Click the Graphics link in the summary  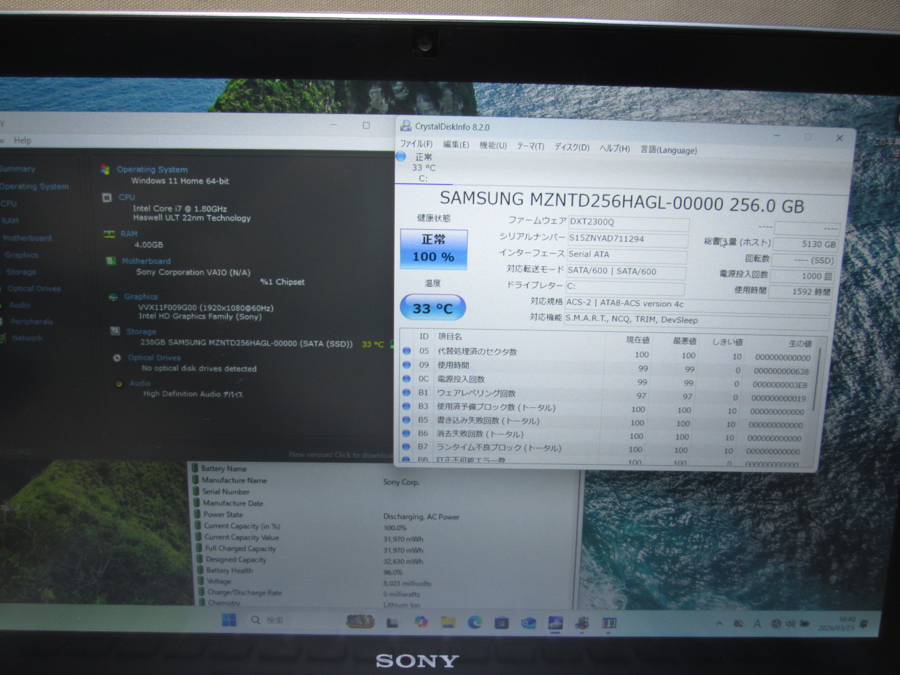(141, 296)
